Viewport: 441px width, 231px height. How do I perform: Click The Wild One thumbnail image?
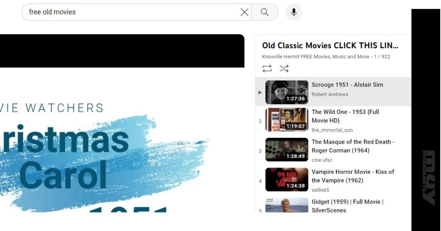pyautogui.click(x=286, y=120)
